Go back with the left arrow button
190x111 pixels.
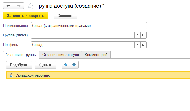coord(8,6)
